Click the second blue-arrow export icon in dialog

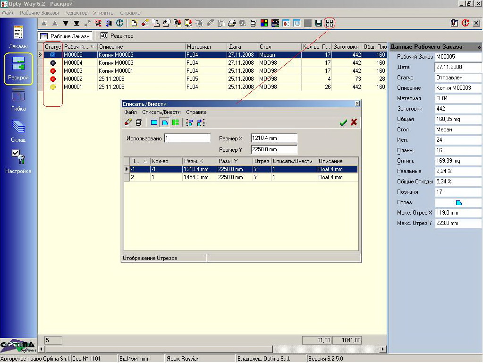(x=201, y=122)
